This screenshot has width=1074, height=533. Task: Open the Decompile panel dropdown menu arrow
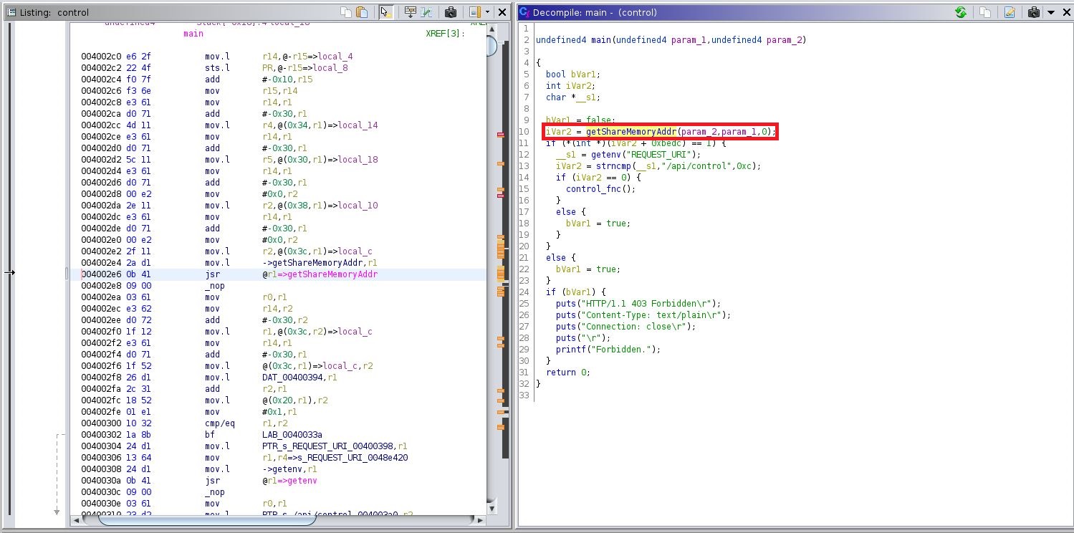[x=1051, y=12]
